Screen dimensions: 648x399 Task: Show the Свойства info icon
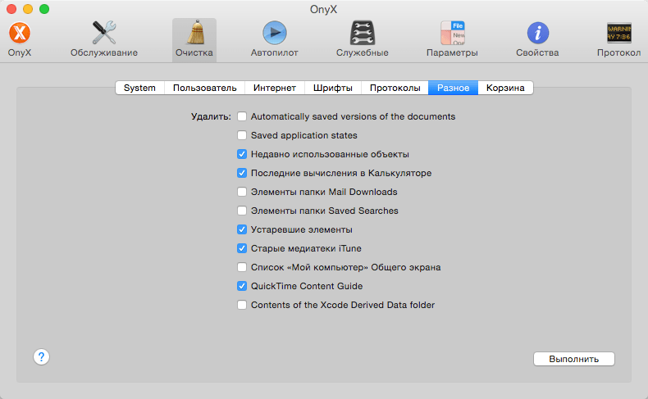tap(537, 33)
